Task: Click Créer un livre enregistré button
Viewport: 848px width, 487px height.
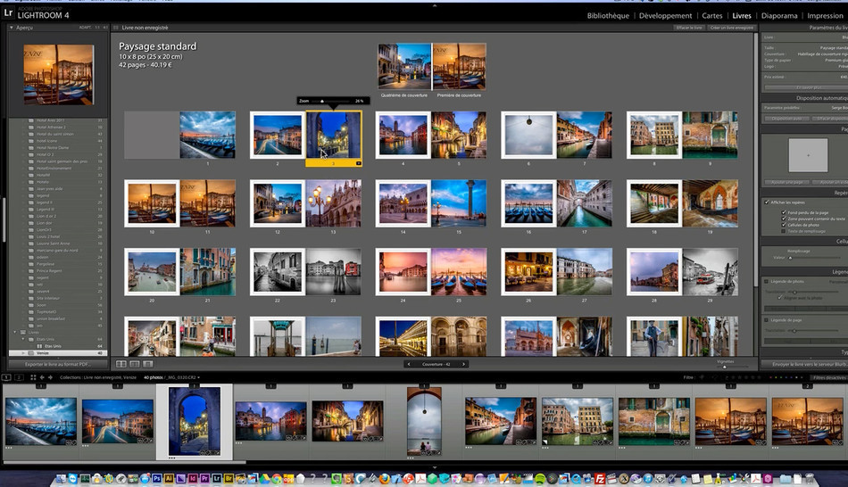Action: pos(731,28)
